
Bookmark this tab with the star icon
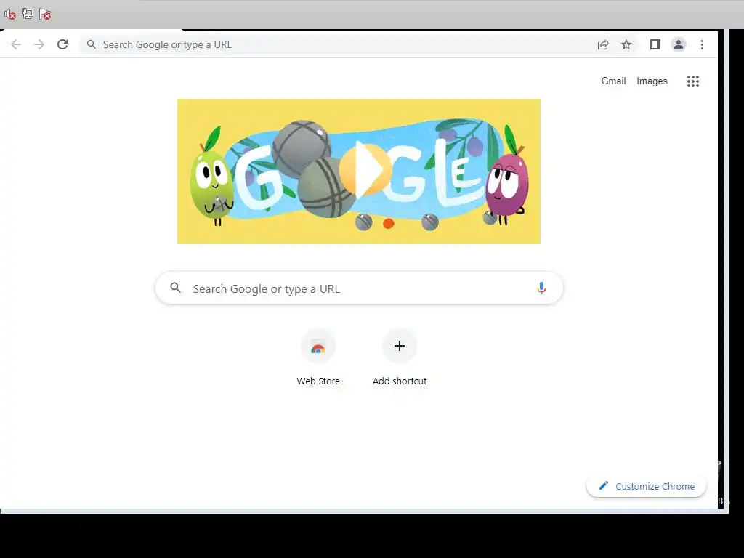tap(626, 44)
